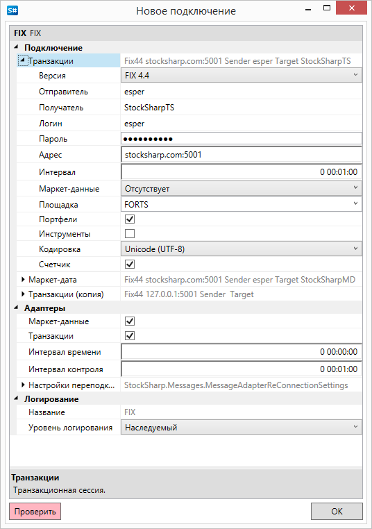This screenshot has width=372, height=529.
Task: Click the Адрес field stocksharp.com:5001
Action: click(x=241, y=155)
